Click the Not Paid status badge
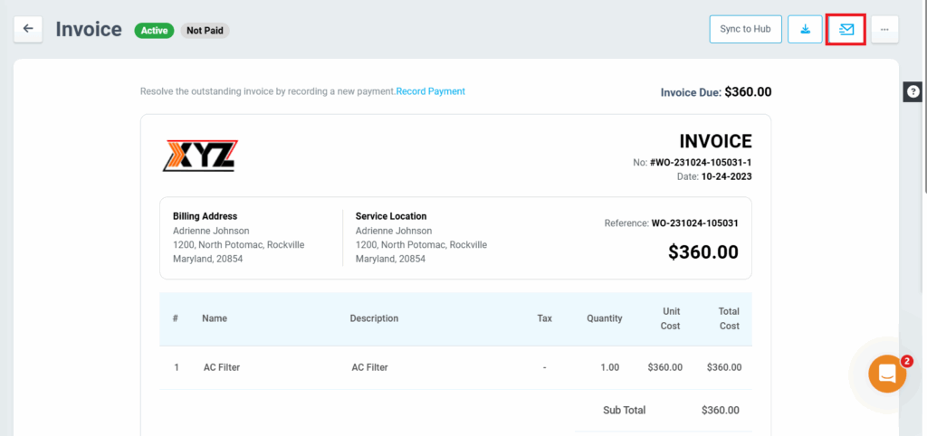This screenshot has height=436, width=927. 205,31
